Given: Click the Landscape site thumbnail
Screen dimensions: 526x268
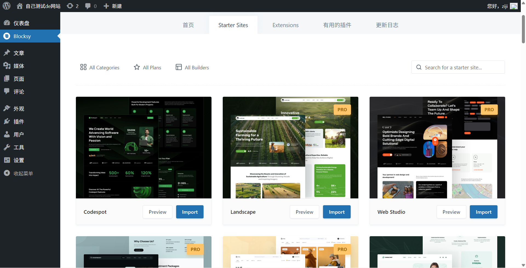Looking at the screenshot, I should (290, 147).
